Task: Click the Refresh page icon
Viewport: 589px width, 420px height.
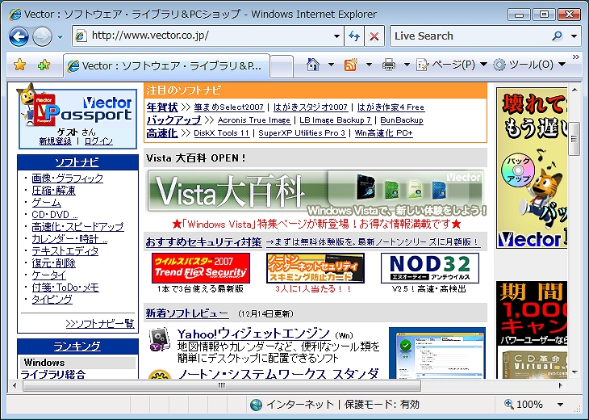Action: click(354, 36)
